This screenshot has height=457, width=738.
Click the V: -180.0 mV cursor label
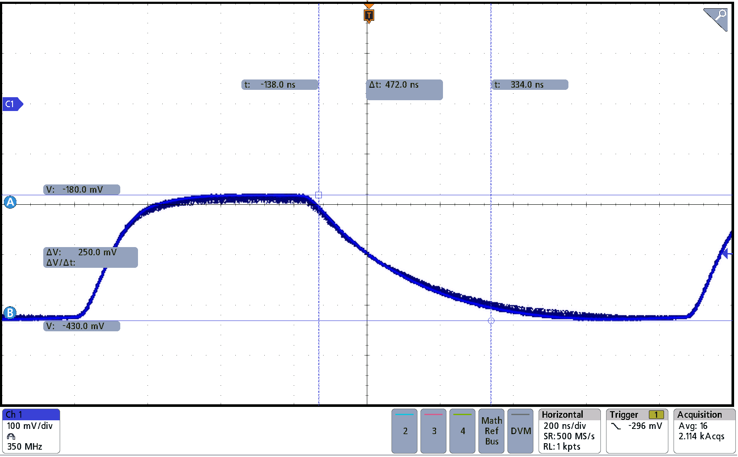pyautogui.click(x=82, y=190)
